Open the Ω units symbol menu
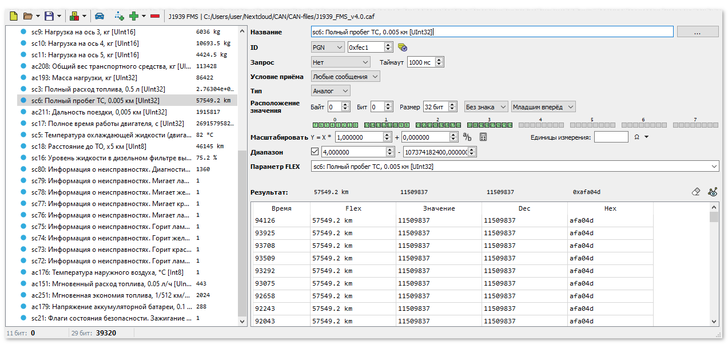728x344 pixels. tap(641, 137)
